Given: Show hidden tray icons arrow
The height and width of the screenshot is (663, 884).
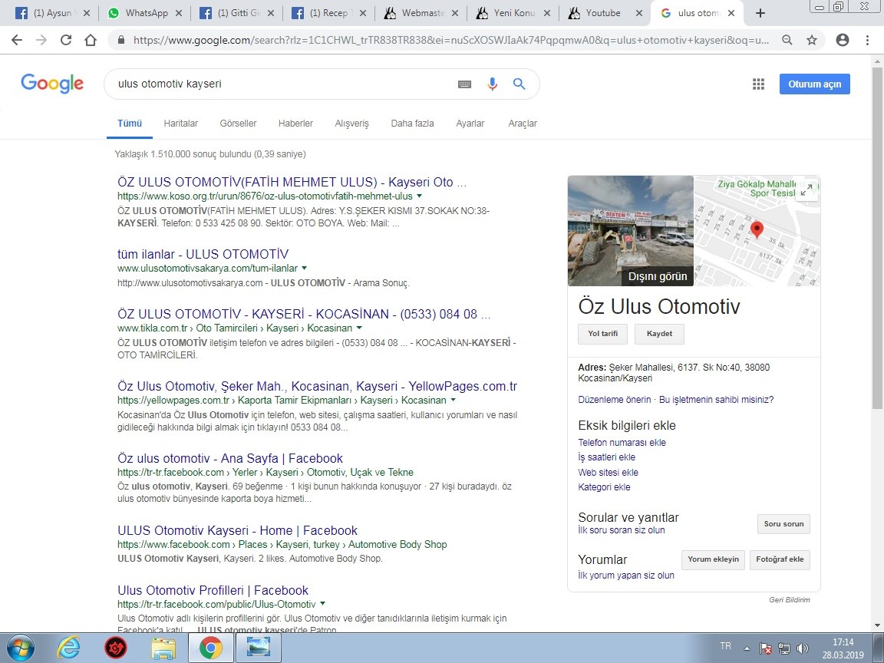Looking at the screenshot, I should click(x=747, y=648).
